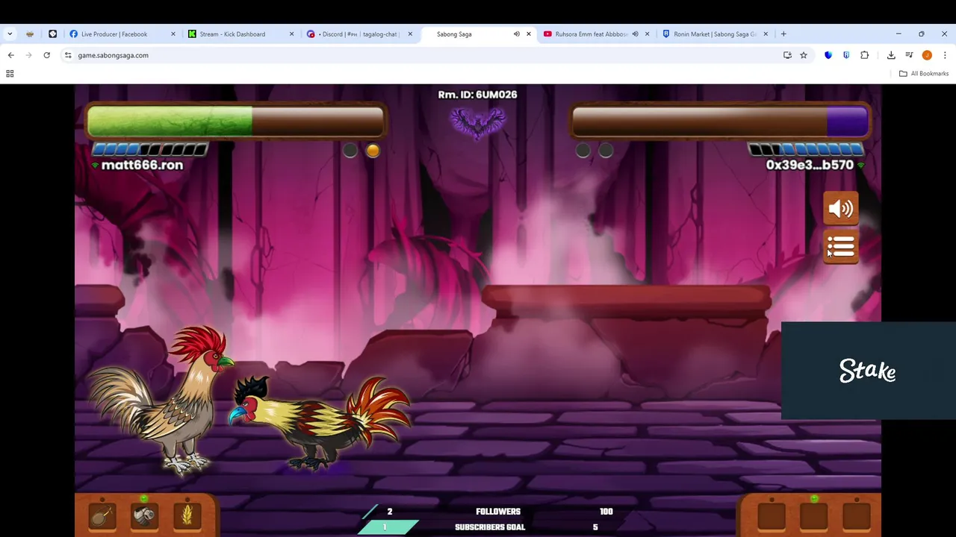View site information icon in address bar
The height and width of the screenshot is (537, 956).
coord(68,55)
